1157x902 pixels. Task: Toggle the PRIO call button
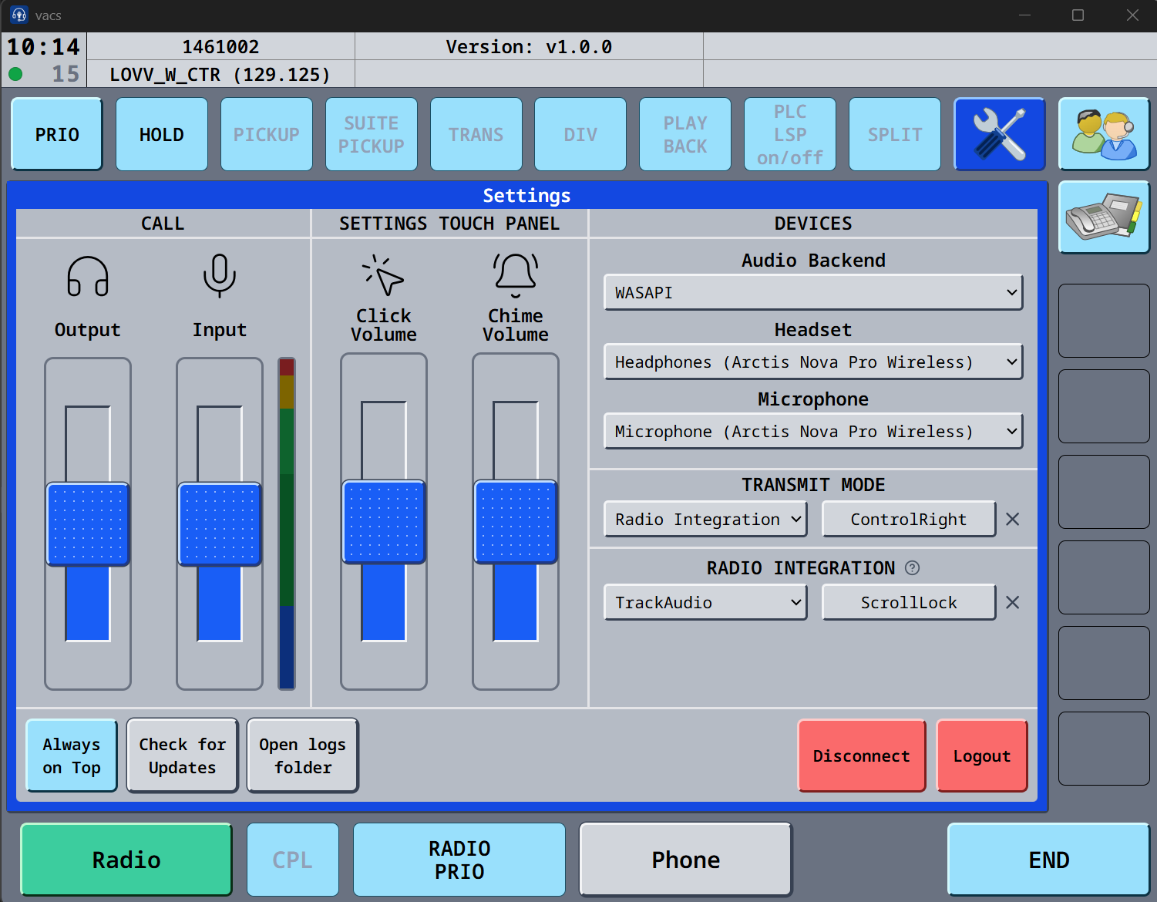click(x=57, y=134)
